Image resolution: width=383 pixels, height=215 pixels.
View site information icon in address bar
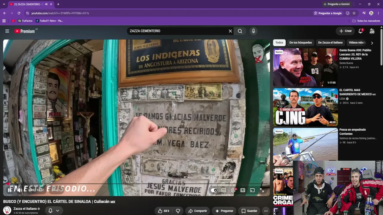coord(27,13)
